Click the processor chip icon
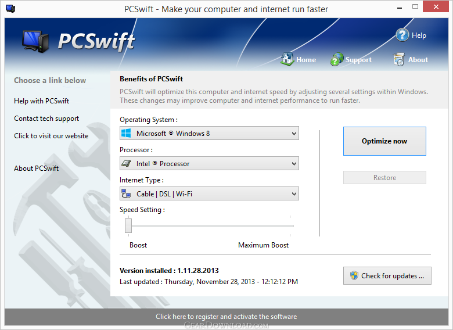This screenshot has width=453, height=330. 126,164
